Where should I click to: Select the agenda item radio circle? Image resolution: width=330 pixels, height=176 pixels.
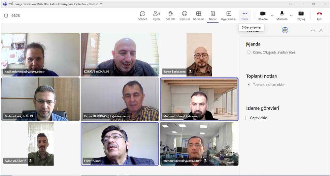coord(249,52)
